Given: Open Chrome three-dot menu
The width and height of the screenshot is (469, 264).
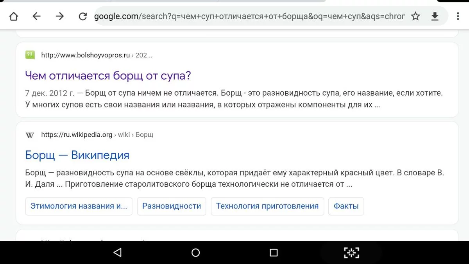Looking at the screenshot, I should click(x=458, y=16).
